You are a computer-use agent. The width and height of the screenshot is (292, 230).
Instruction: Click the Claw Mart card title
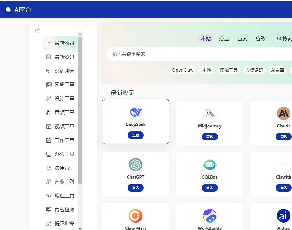click(136, 228)
